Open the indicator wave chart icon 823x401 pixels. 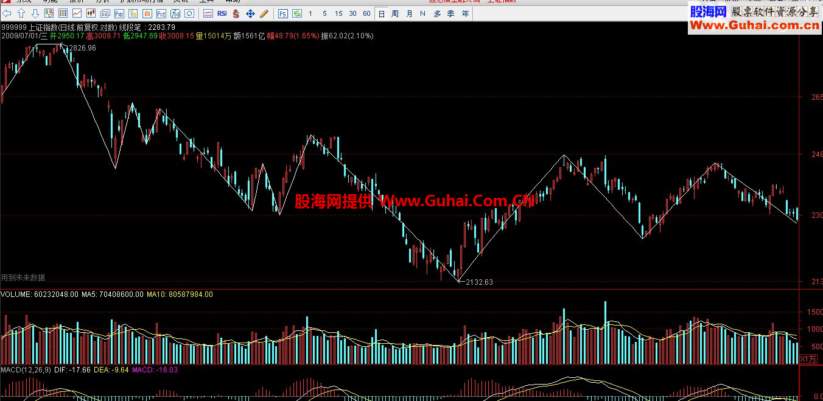208,13
